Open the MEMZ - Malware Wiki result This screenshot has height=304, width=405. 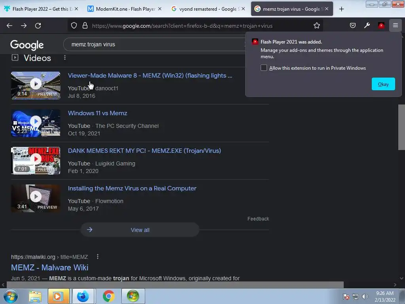coord(49,268)
